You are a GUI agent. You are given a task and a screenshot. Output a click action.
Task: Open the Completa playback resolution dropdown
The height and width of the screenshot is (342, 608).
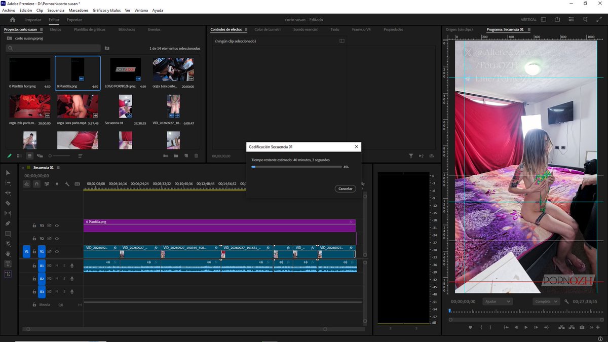pyautogui.click(x=546, y=301)
